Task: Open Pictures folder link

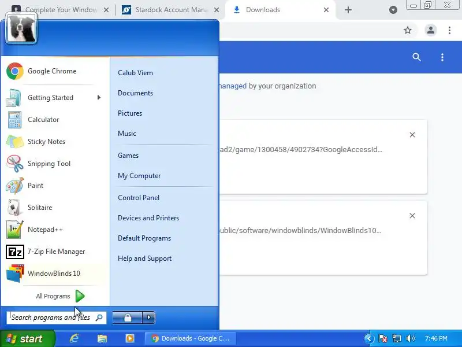Action: (x=130, y=113)
